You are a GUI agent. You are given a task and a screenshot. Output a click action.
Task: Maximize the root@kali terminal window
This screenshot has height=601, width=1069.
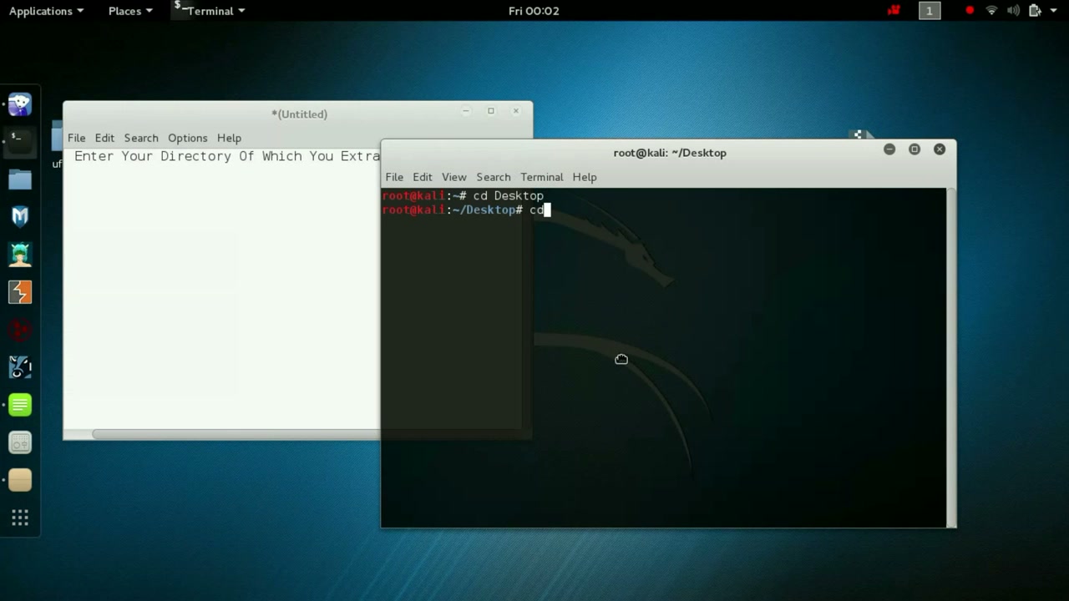pyautogui.click(x=914, y=149)
